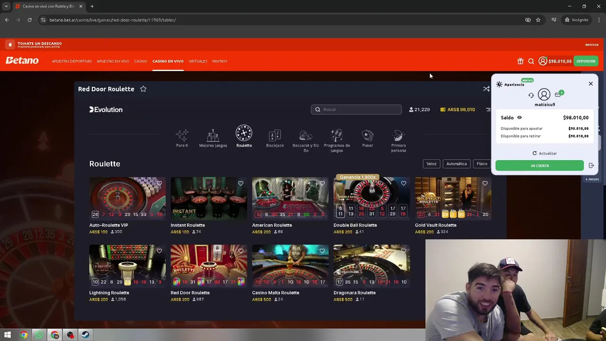Go to Apuestas en Vivo
The width and height of the screenshot is (606, 341).
coord(113,61)
